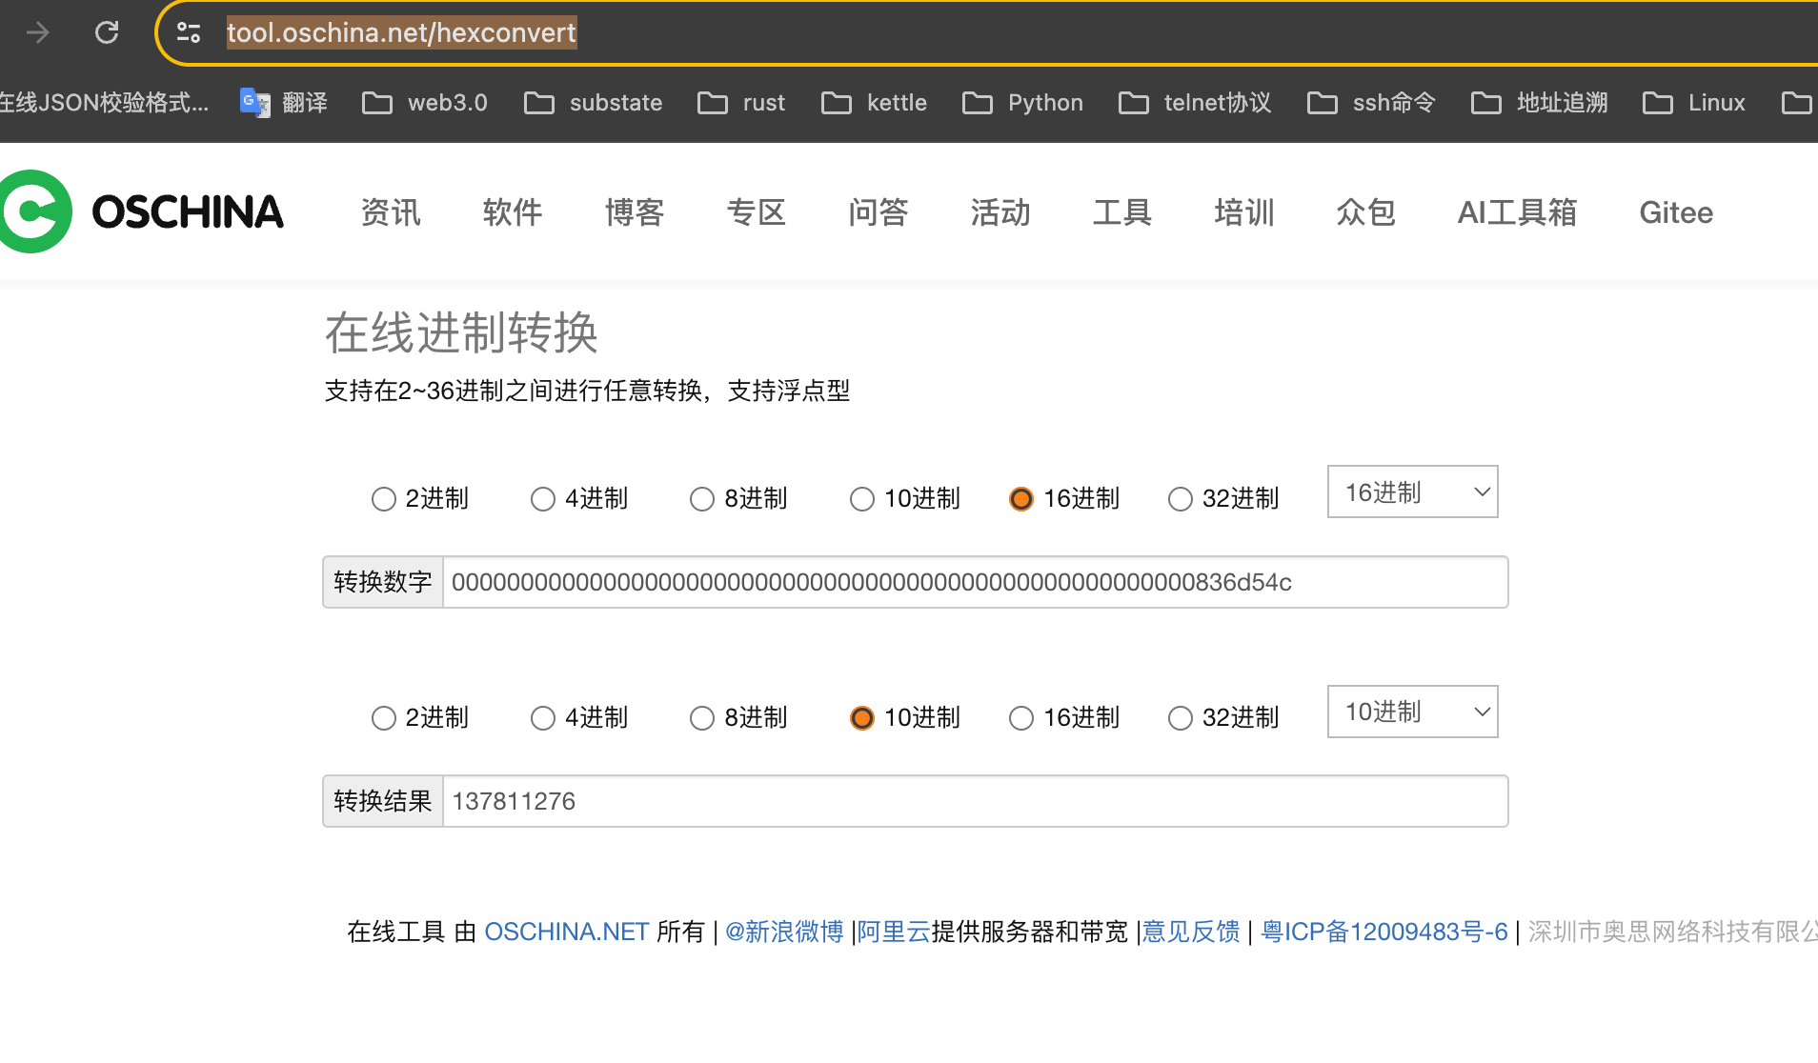Click the browser forward arrow icon
The image size is (1818, 1063).
tap(38, 33)
